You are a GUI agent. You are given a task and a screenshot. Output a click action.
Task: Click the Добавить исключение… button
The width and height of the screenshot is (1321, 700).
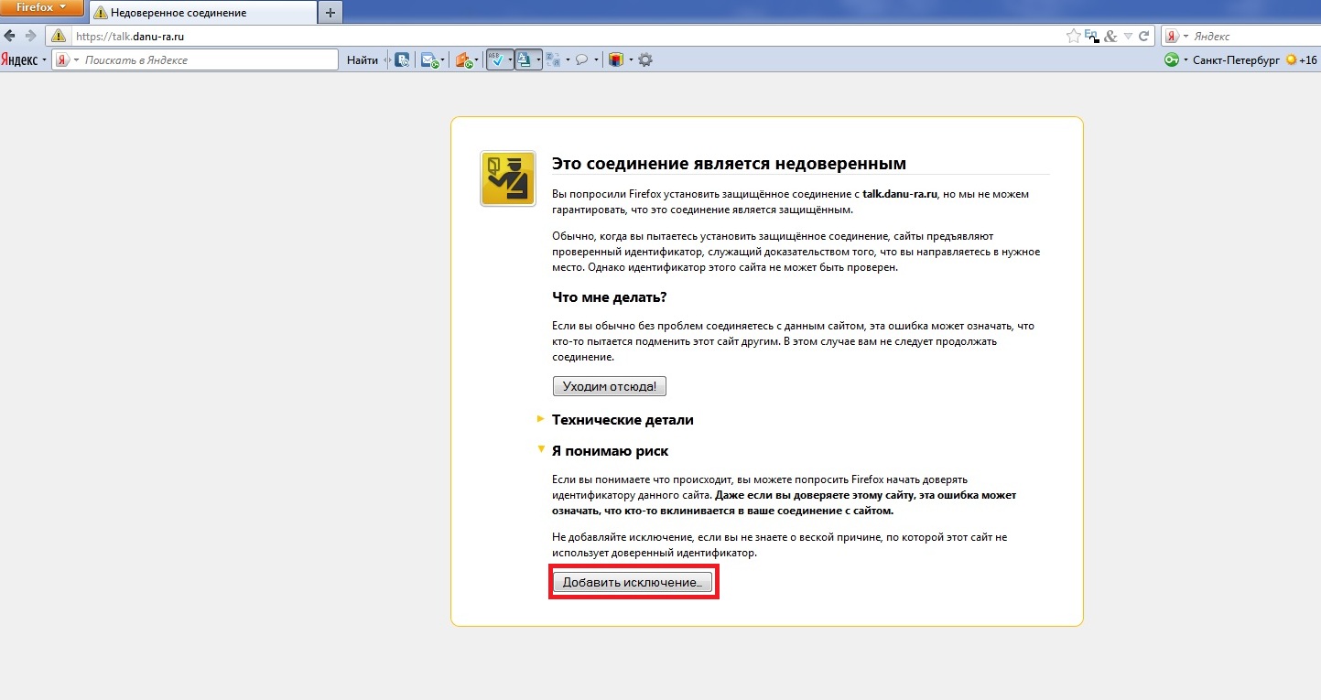point(633,583)
